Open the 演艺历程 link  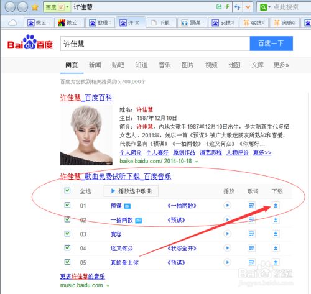pos(211,153)
